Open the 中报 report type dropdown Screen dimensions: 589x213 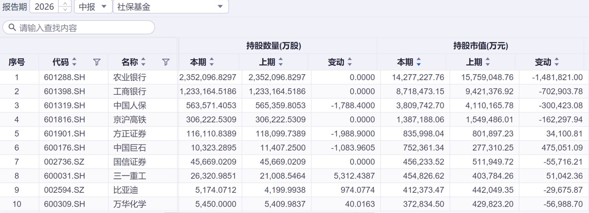pos(92,7)
